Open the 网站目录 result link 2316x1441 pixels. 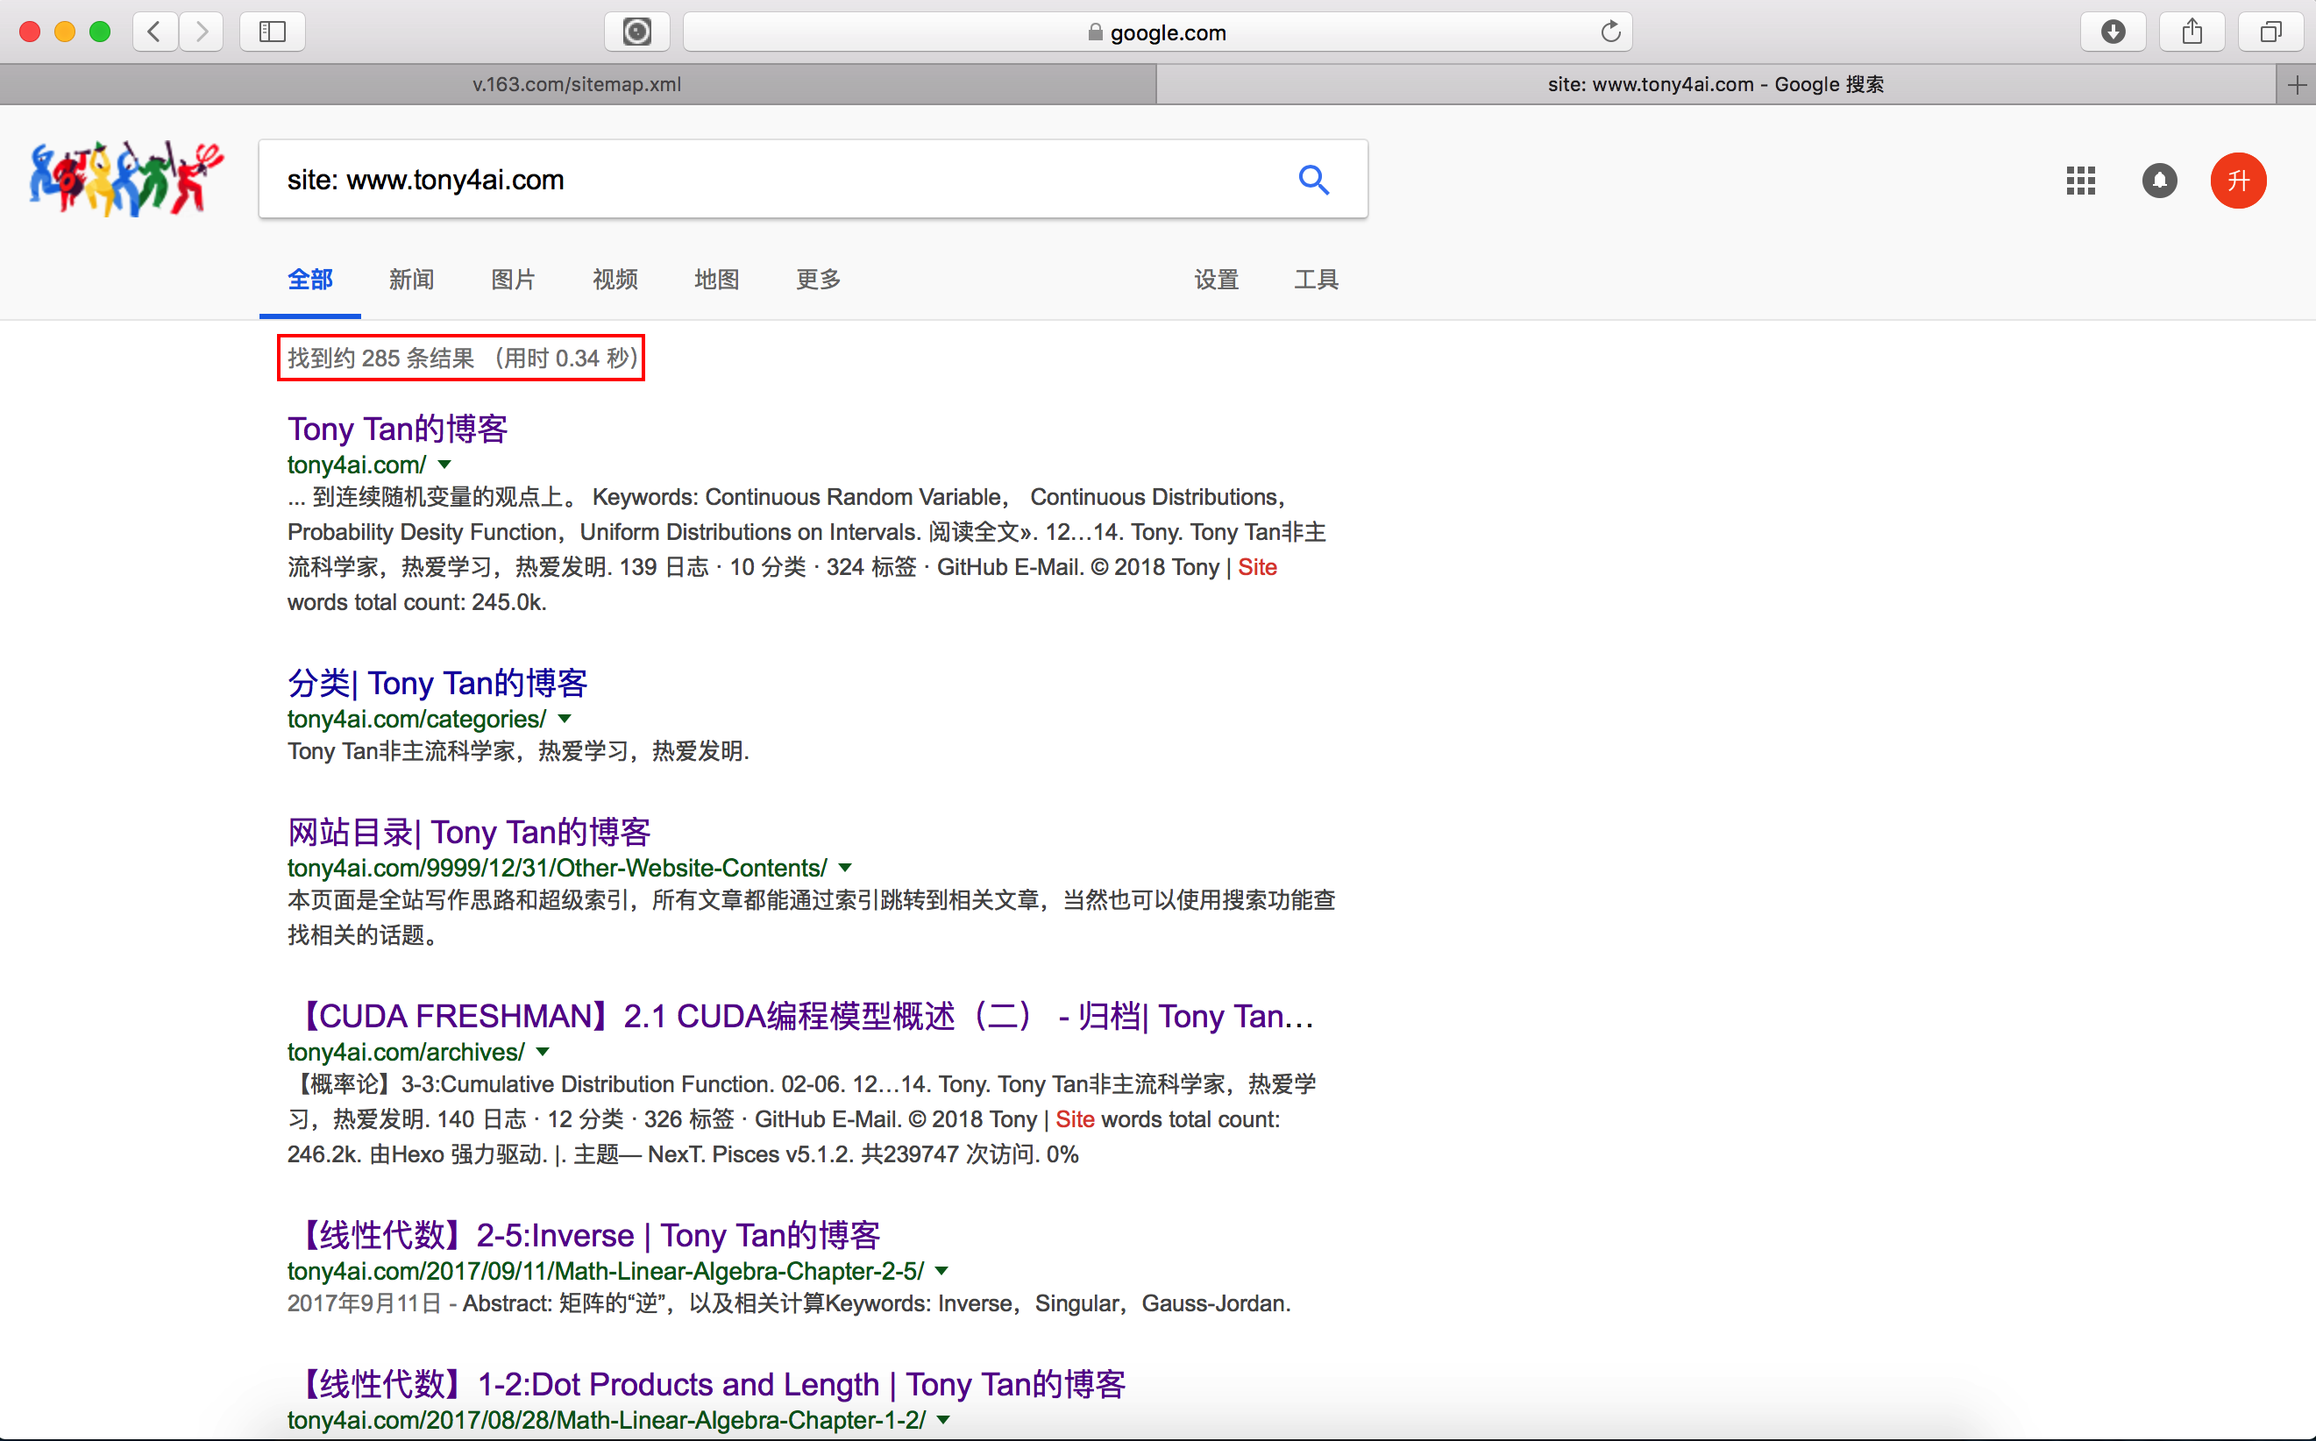click(x=469, y=832)
